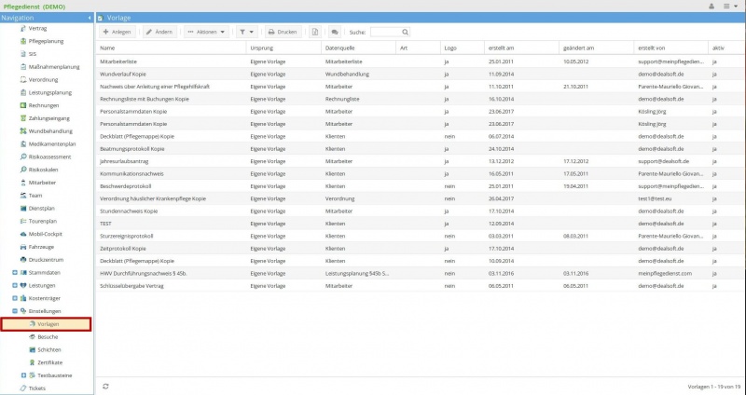The image size is (746, 395).
Task: Select Rechnungsliste mit Buchungen Kopie row
Action: click(x=421, y=99)
